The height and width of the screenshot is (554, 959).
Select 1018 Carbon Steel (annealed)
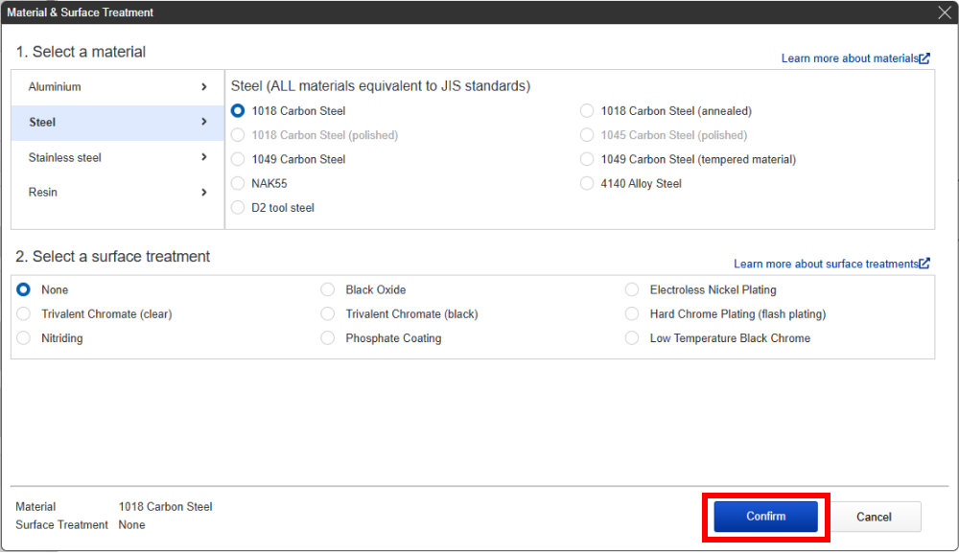(x=587, y=111)
